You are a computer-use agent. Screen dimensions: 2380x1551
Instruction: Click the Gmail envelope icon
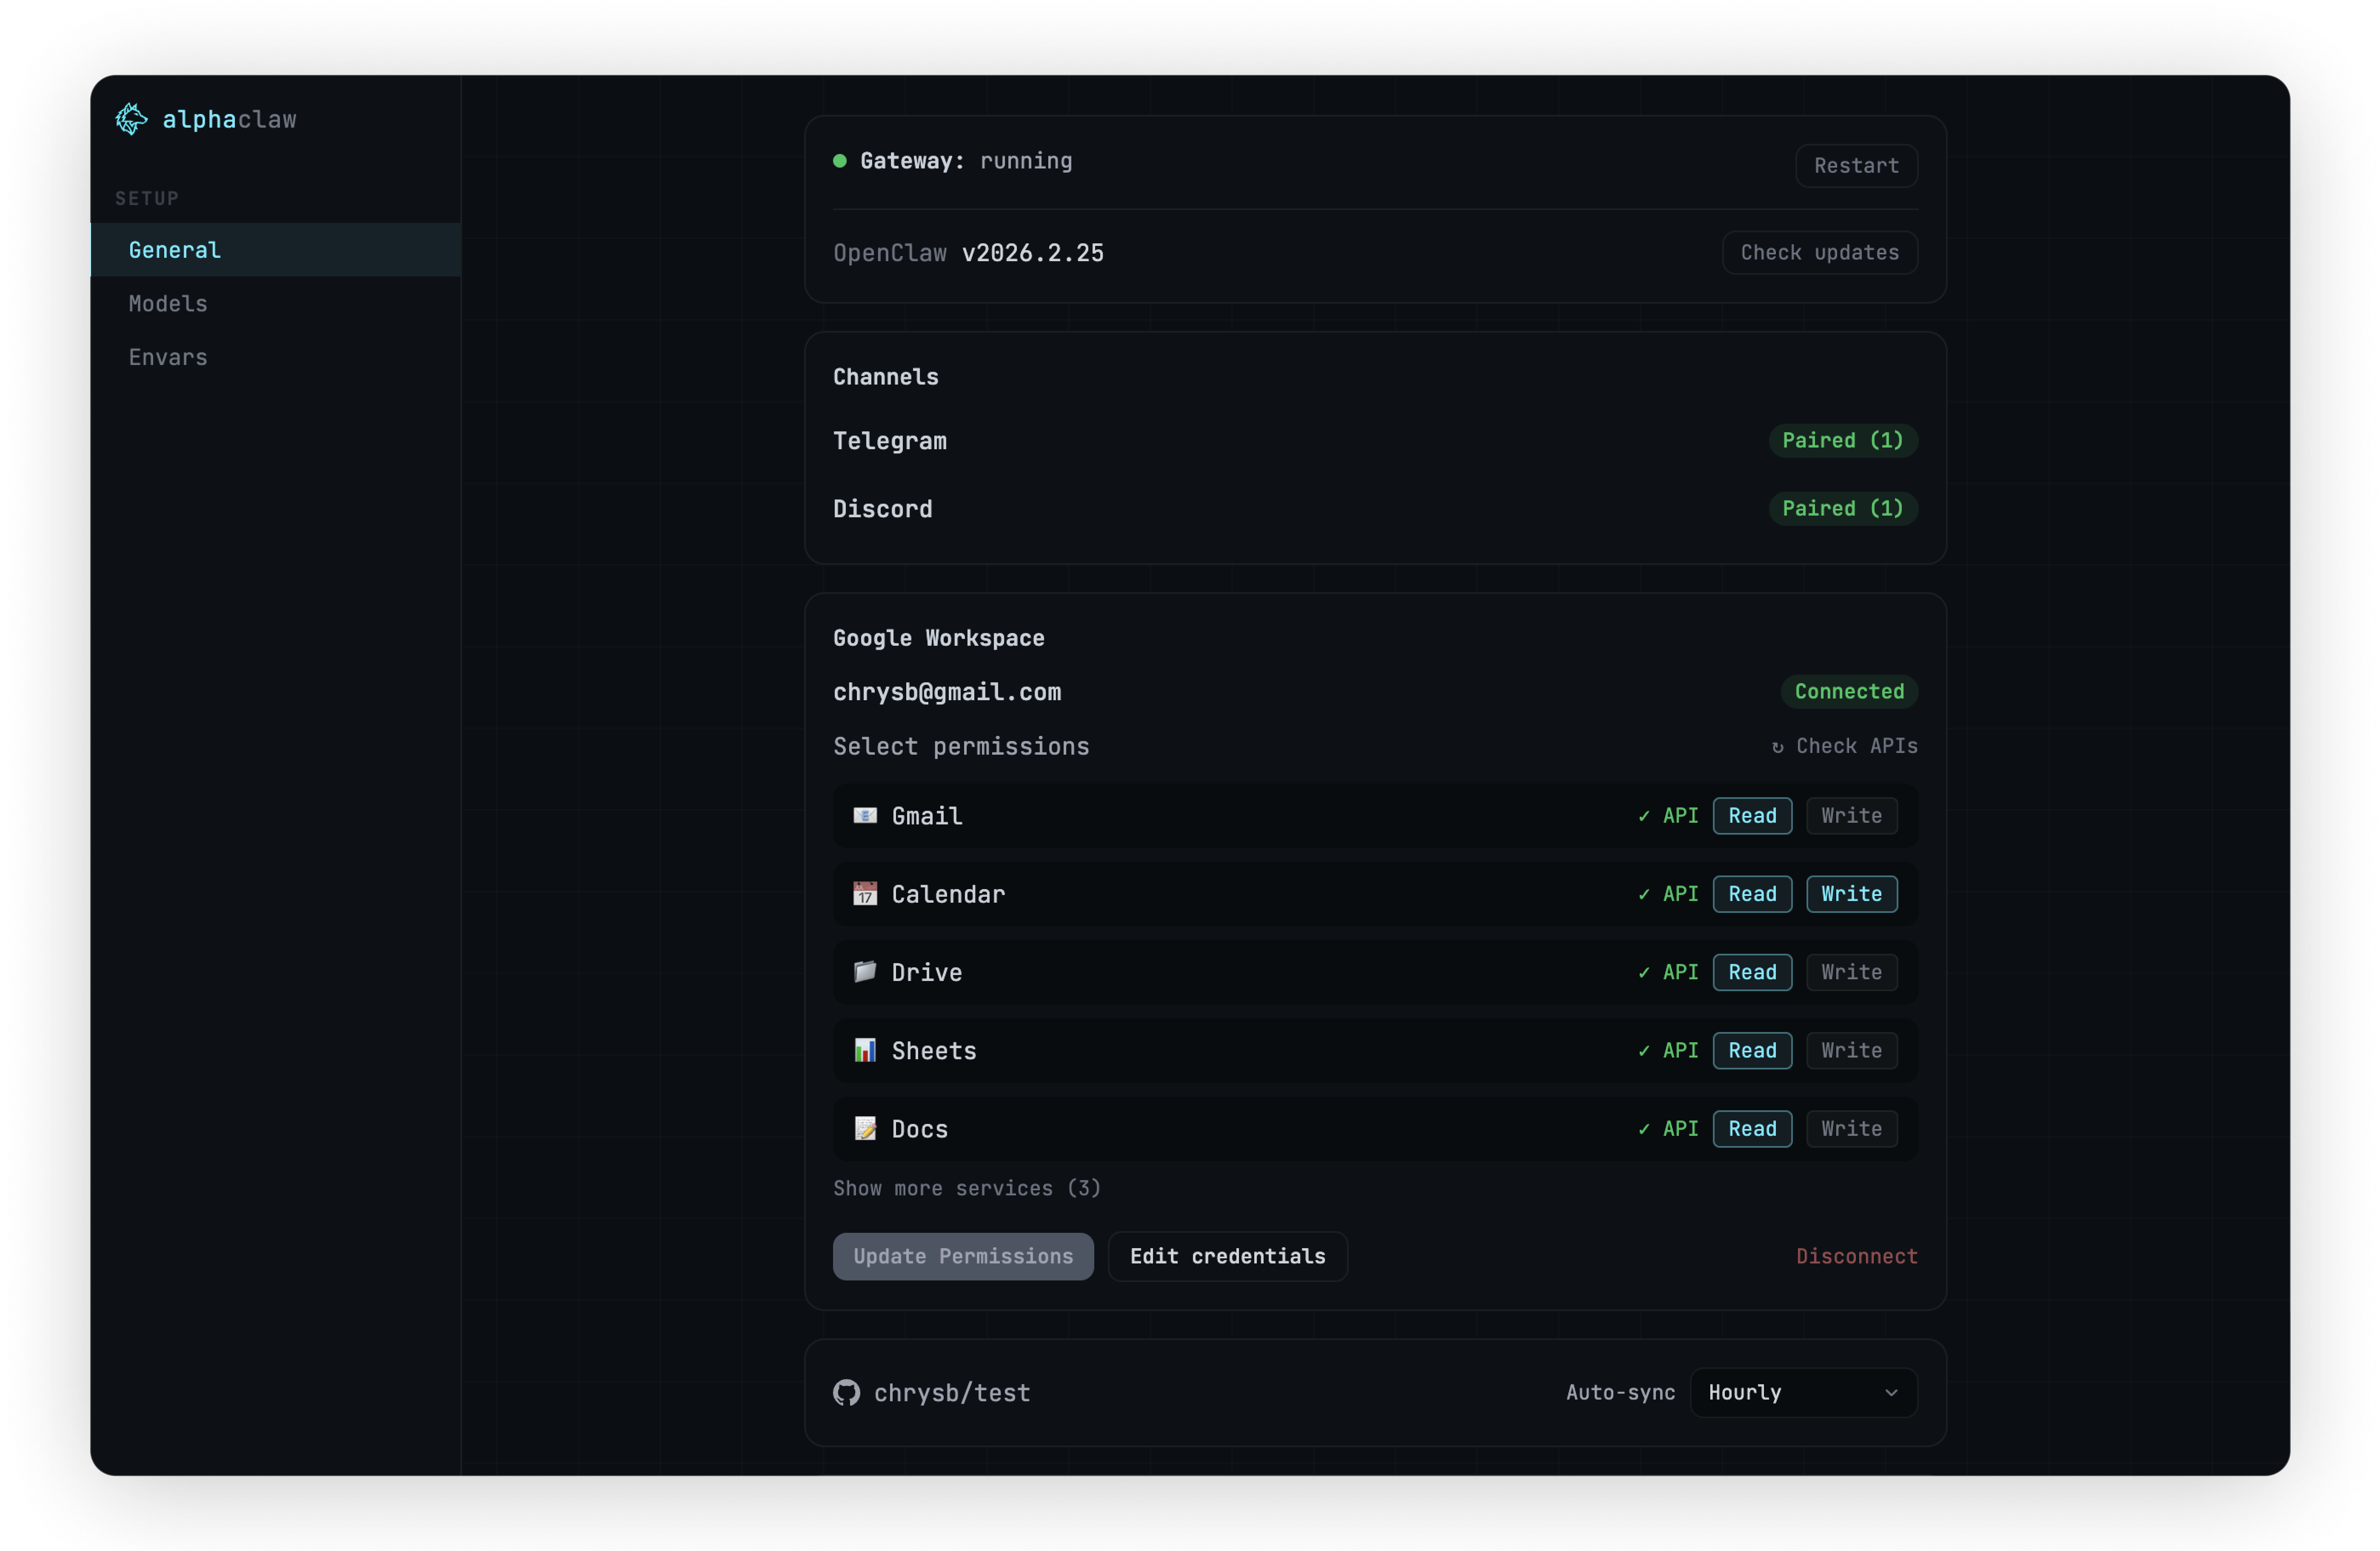[865, 816]
